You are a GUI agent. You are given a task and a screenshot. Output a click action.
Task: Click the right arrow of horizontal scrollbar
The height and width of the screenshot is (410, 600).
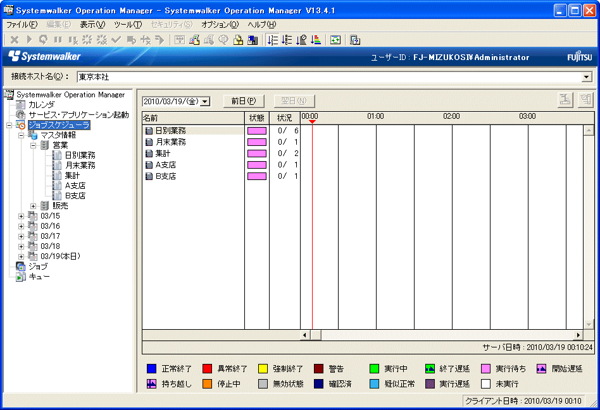pyautogui.click(x=578, y=335)
